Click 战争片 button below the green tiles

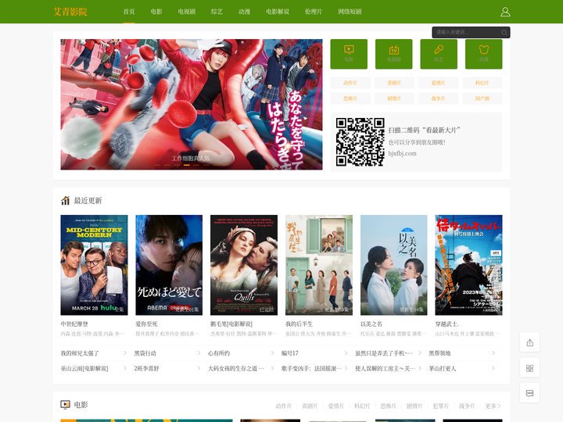point(438,98)
